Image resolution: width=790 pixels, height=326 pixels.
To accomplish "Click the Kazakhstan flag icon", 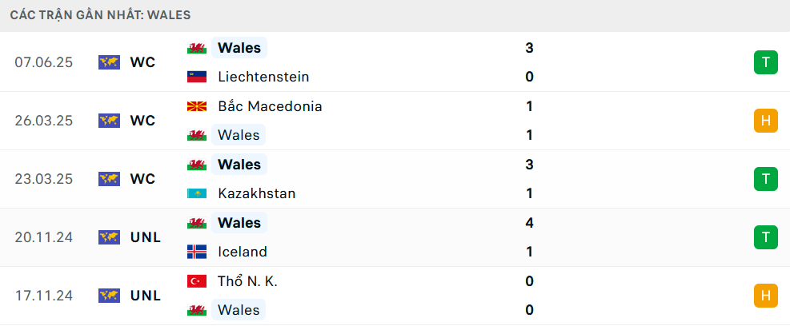I will pyautogui.click(x=197, y=193).
